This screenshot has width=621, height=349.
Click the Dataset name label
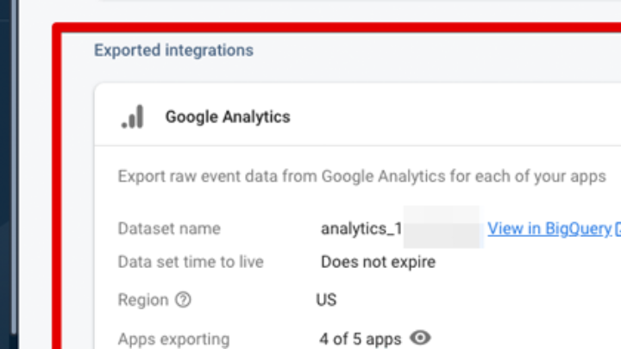169,229
